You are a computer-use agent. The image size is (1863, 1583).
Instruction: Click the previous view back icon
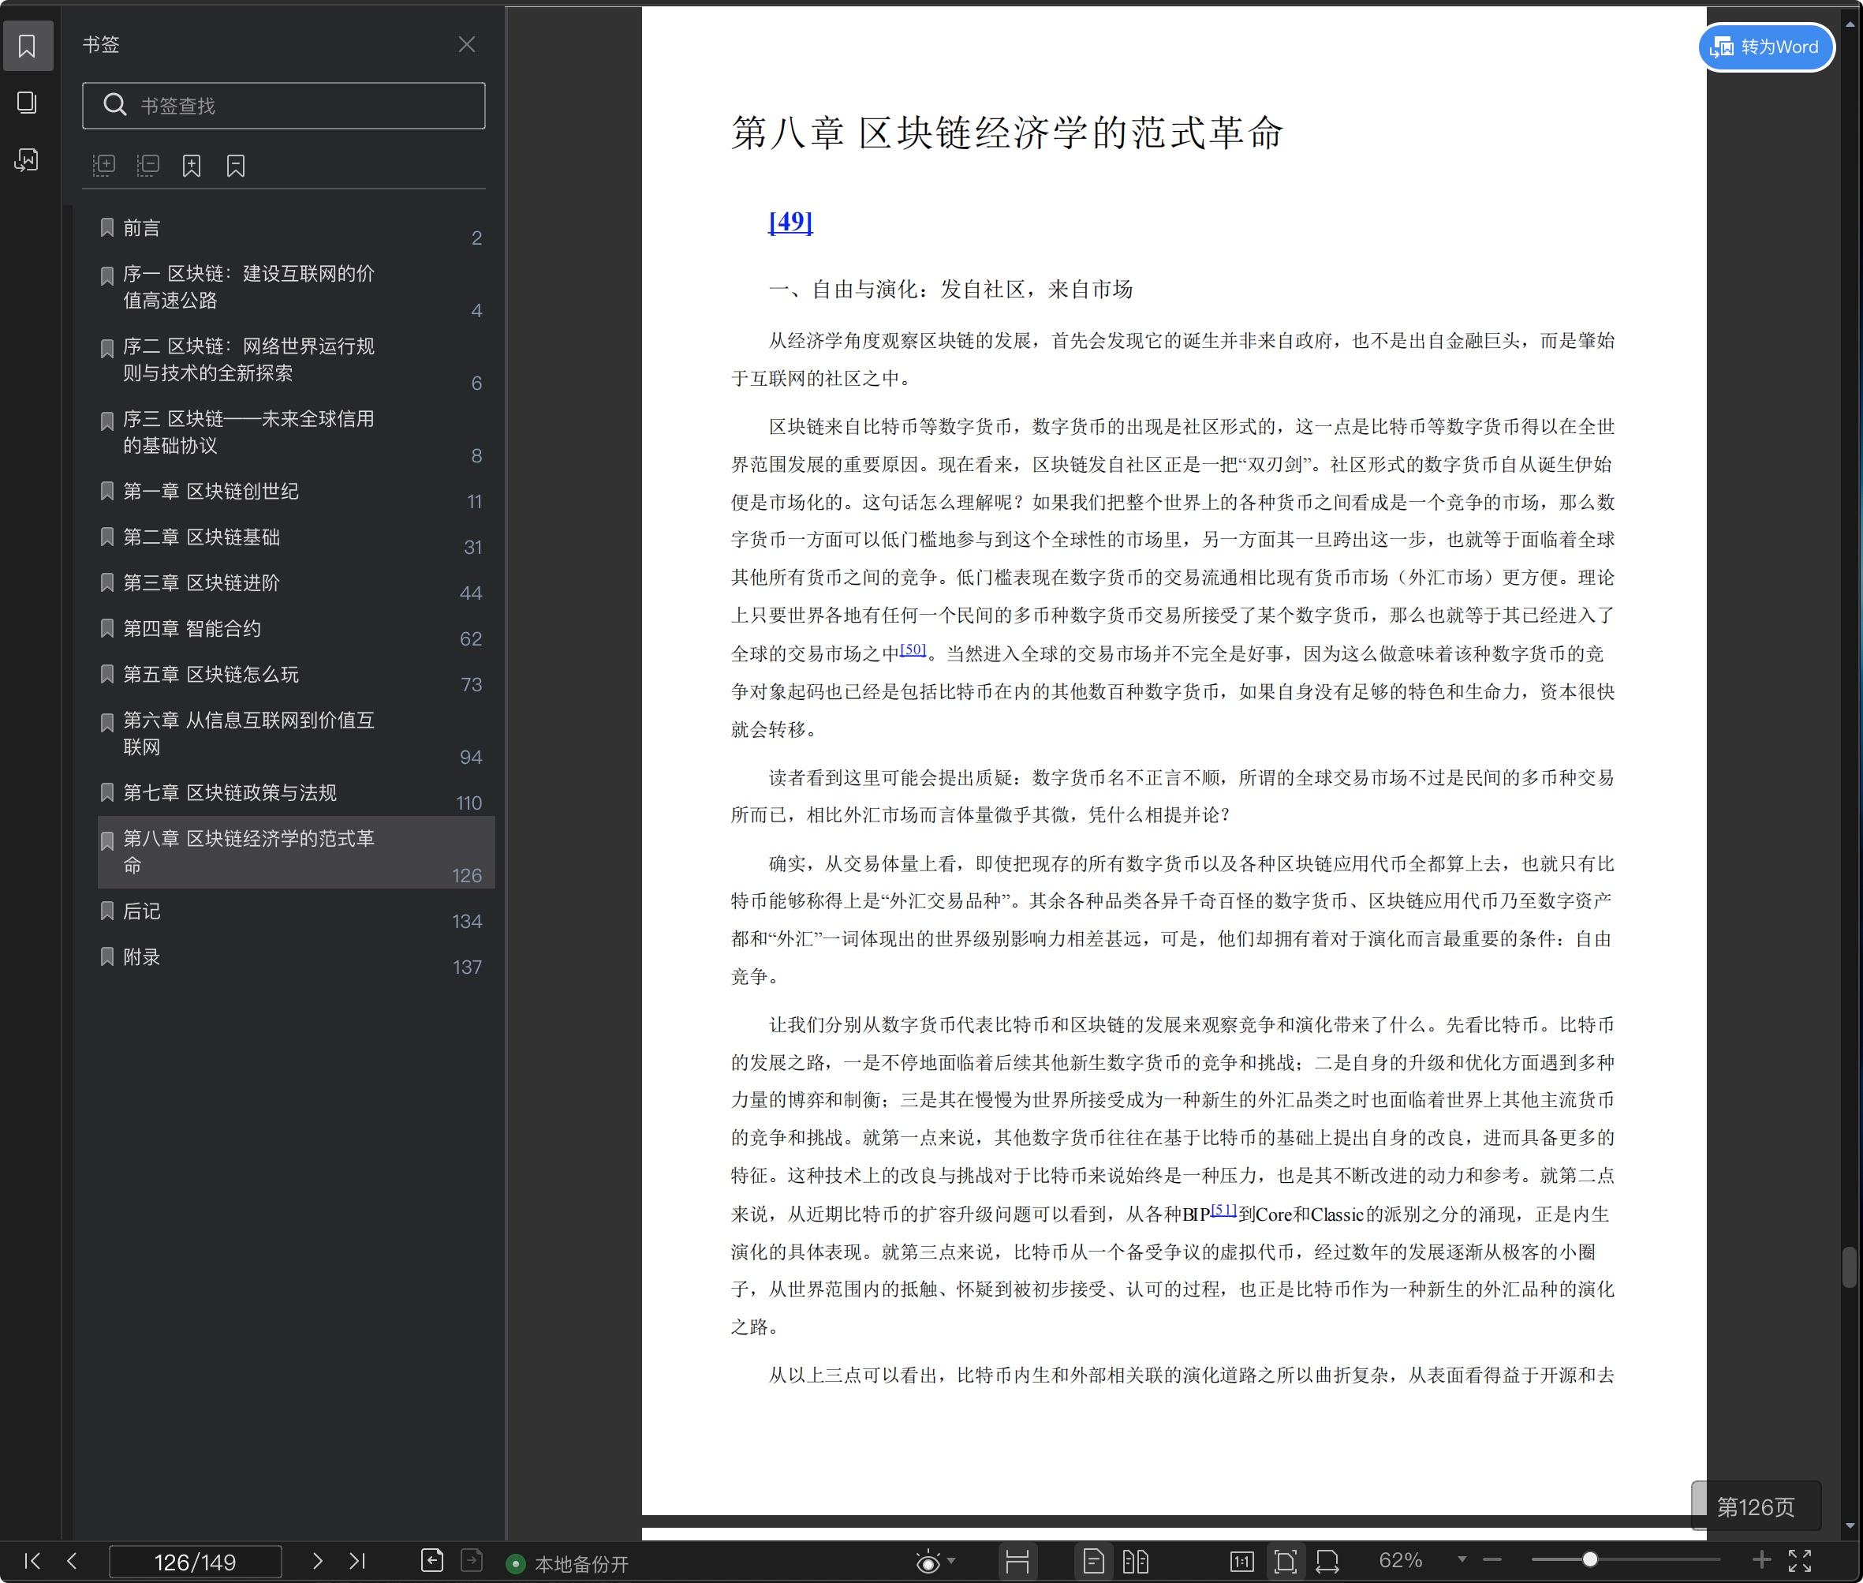[432, 1561]
